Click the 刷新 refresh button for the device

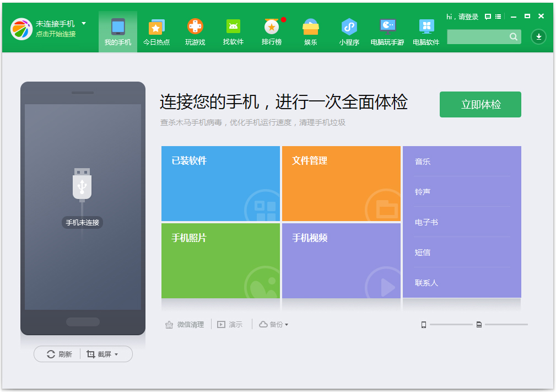pyautogui.click(x=57, y=354)
